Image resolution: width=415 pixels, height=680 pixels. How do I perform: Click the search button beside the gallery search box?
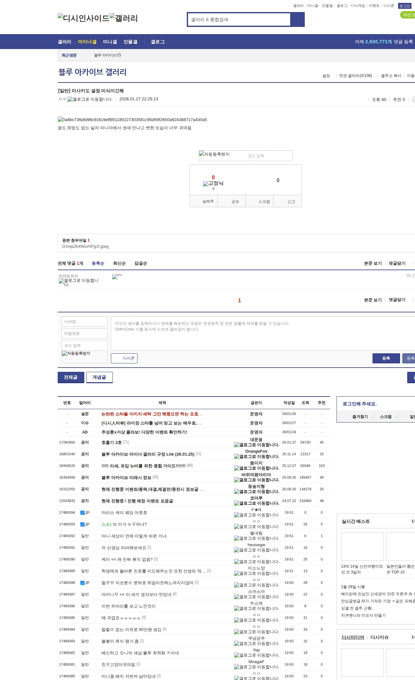tap(297, 19)
